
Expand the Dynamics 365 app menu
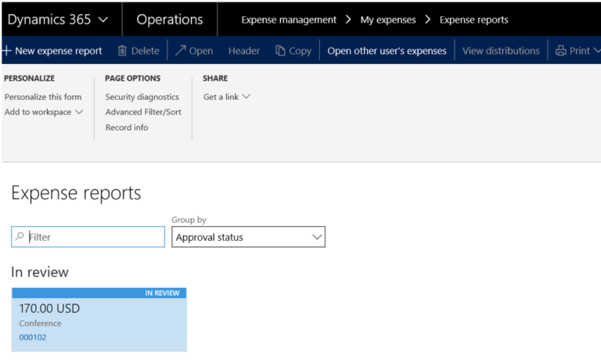(x=103, y=20)
